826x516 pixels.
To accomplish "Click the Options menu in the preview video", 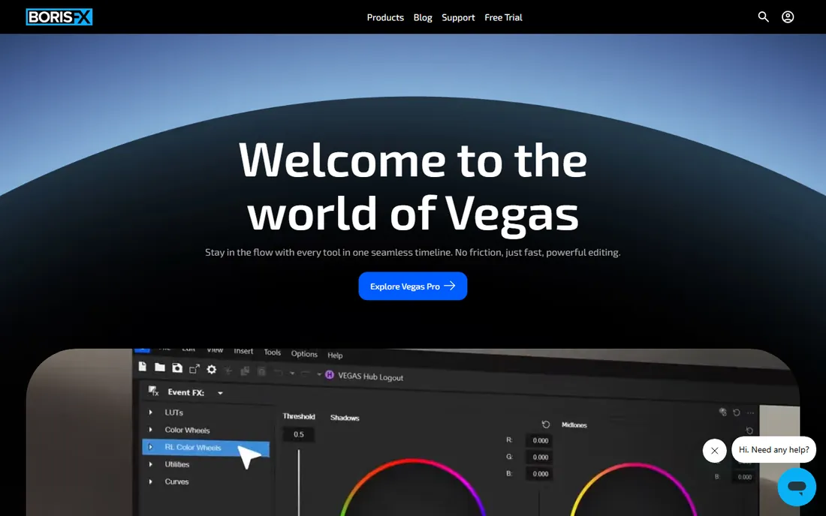I will click(x=304, y=354).
